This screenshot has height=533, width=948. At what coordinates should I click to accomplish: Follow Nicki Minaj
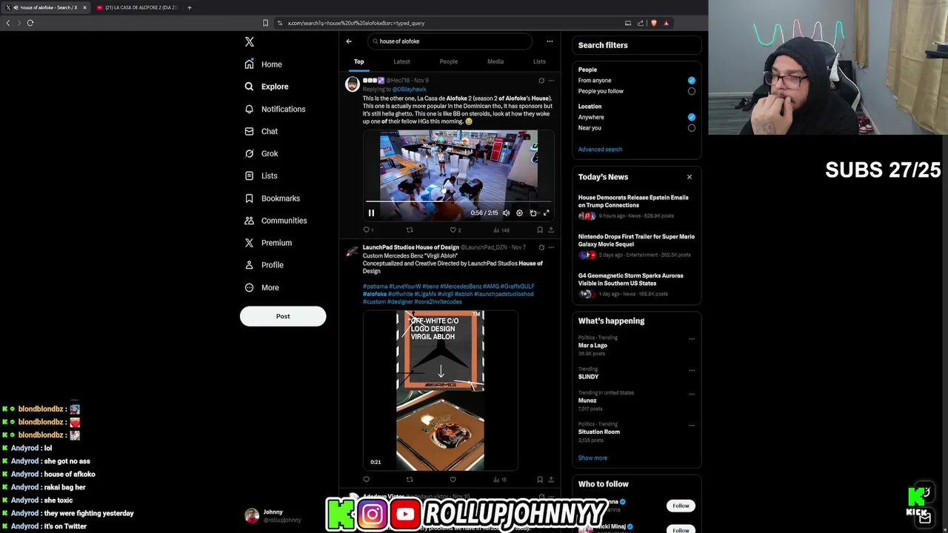click(x=681, y=529)
